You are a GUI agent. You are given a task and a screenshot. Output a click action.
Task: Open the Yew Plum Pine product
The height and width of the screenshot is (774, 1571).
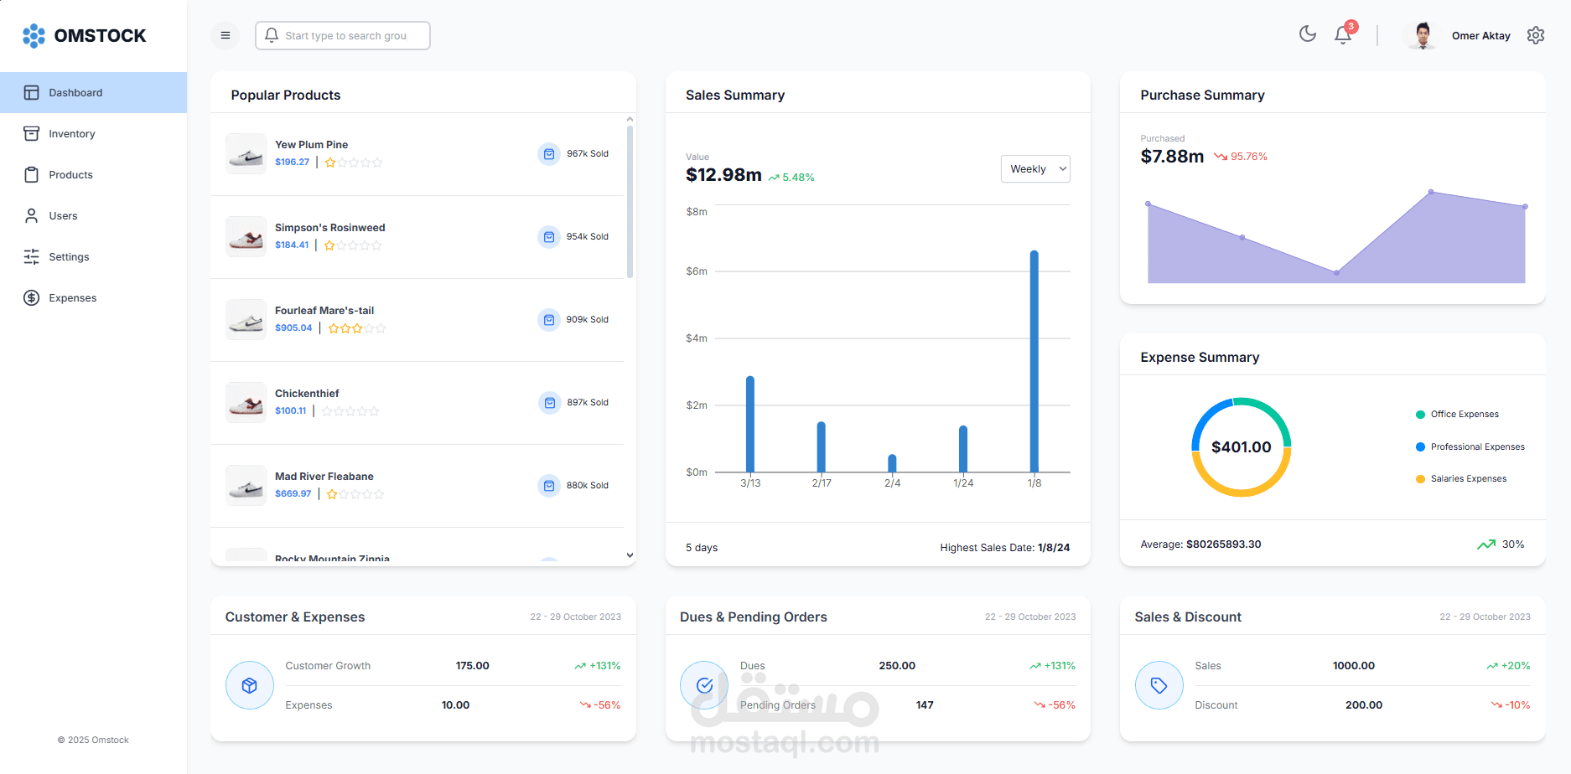point(311,145)
